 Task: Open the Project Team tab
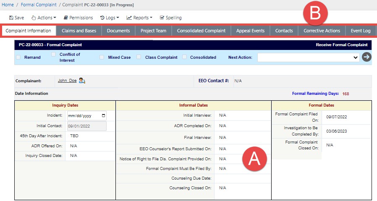(153, 31)
